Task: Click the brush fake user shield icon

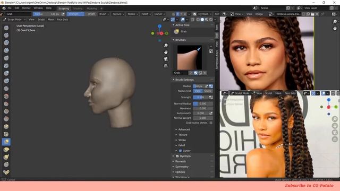Action: [196, 73]
